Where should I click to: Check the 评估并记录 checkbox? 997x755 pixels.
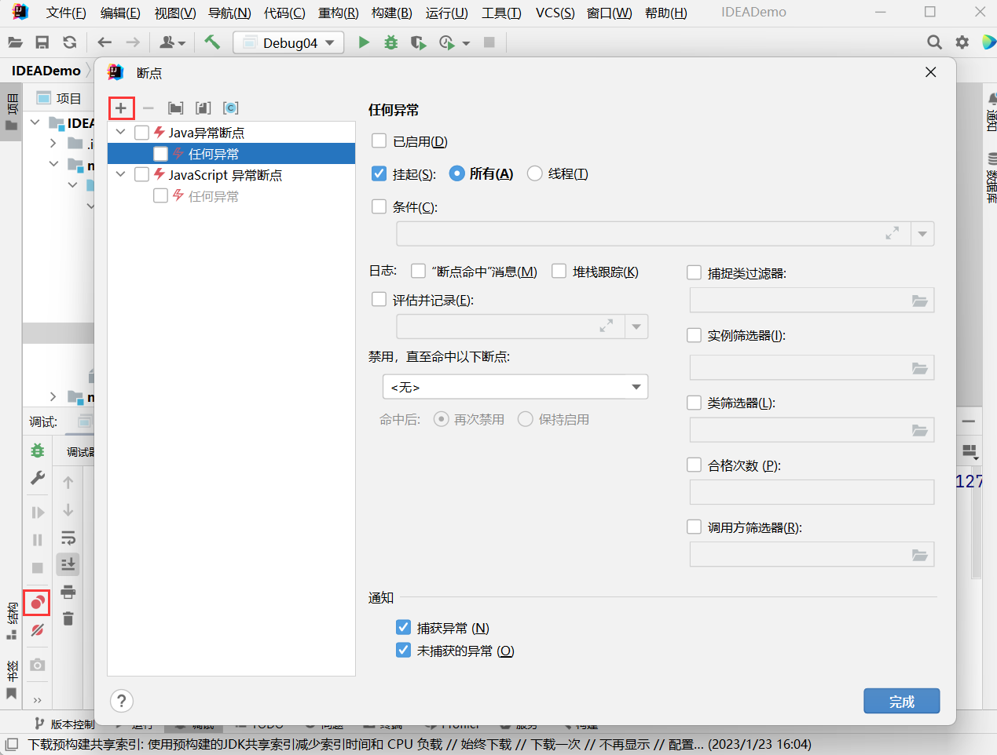(379, 299)
